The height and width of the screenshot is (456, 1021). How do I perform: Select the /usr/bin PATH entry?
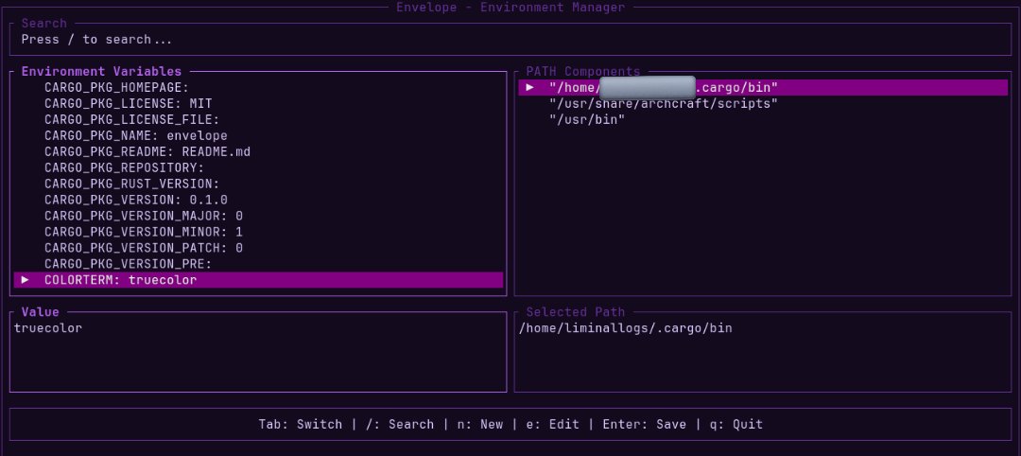[x=763, y=120]
